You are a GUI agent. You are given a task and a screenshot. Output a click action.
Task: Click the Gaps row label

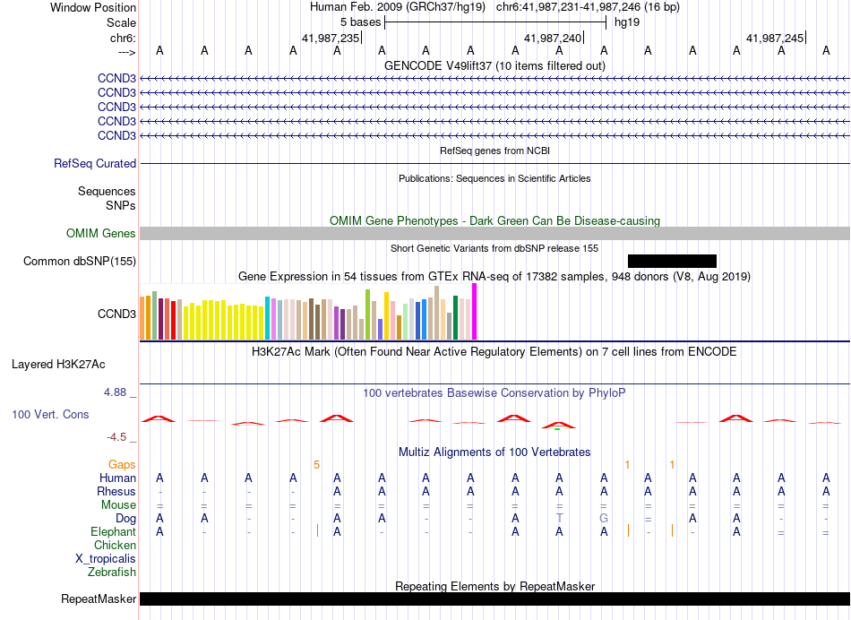pos(122,465)
